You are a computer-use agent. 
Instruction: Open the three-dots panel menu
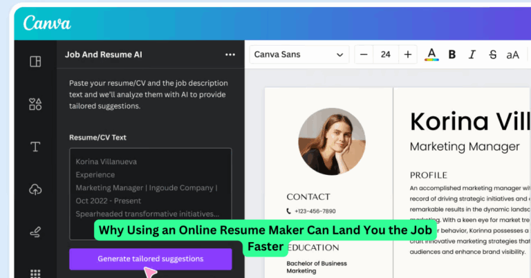230,55
